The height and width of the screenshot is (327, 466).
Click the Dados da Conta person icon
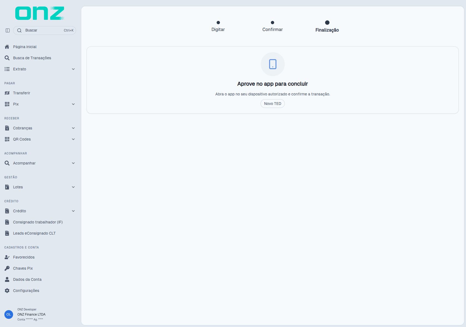tap(7, 279)
